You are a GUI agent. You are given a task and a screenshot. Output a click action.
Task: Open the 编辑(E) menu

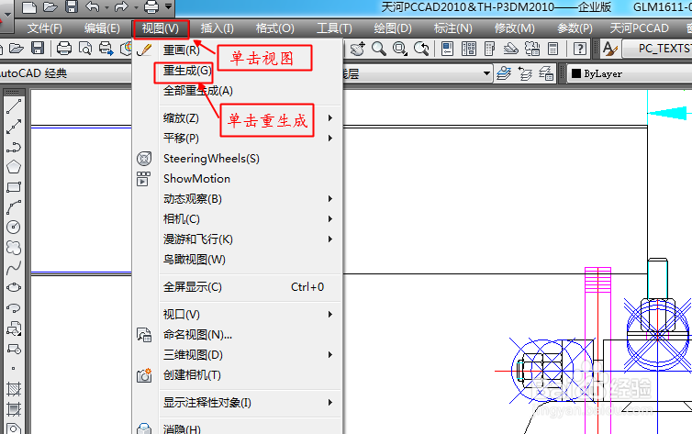102,28
